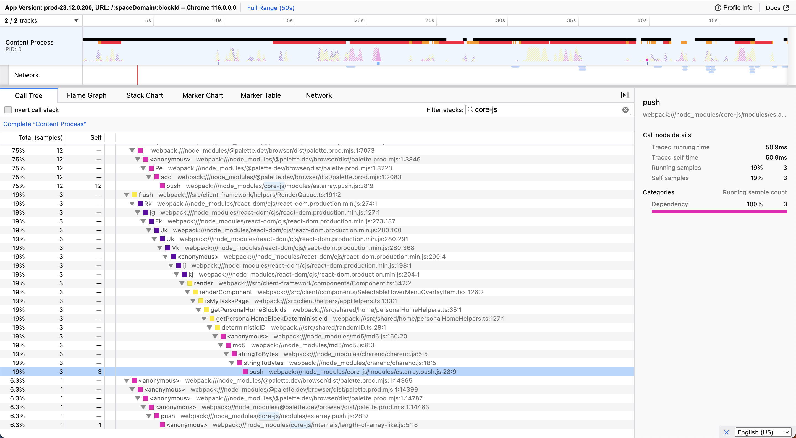Click the 20s label on the time ruler
The width and height of the screenshot is (796, 438).
coord(358,20)
